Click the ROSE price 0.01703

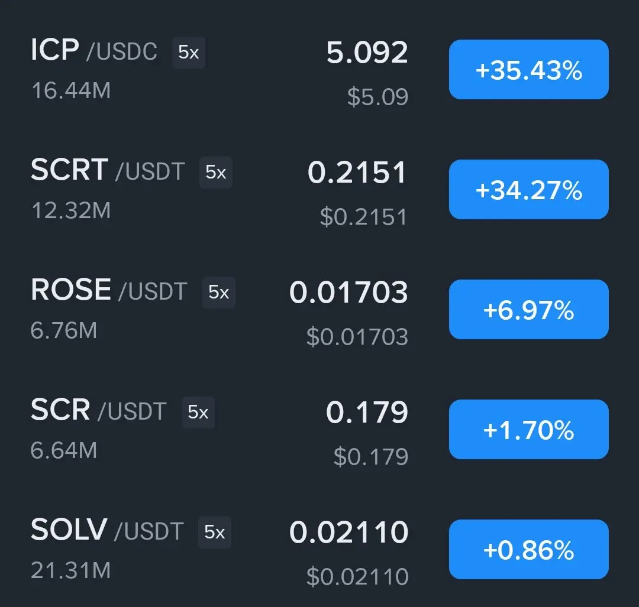click(348, 293)
